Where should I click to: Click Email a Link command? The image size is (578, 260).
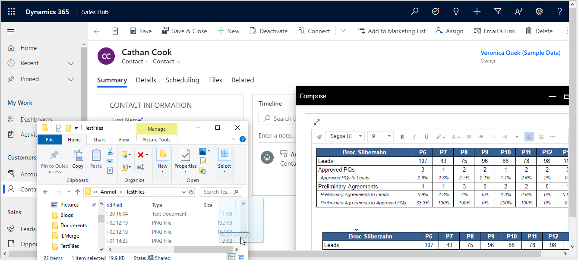[x=494, y=31]
